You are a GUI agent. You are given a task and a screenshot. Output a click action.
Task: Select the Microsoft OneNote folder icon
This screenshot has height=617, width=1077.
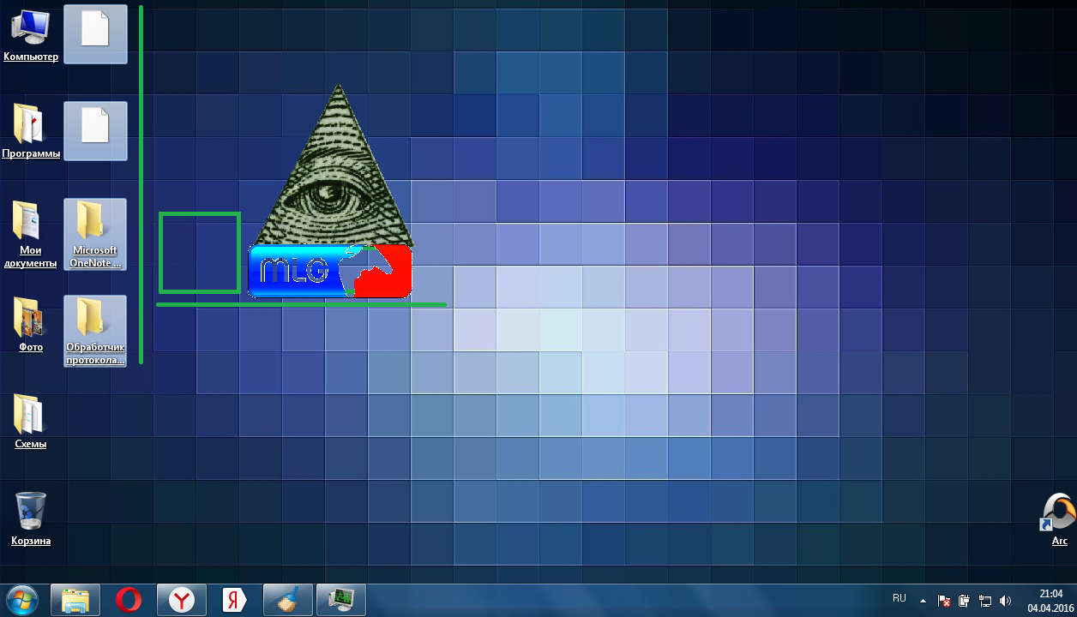(95, 234)
